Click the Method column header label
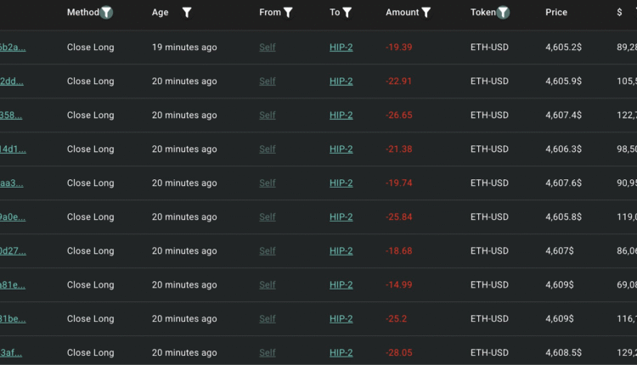This screenshot has height=365, width=637. point(82,13)
